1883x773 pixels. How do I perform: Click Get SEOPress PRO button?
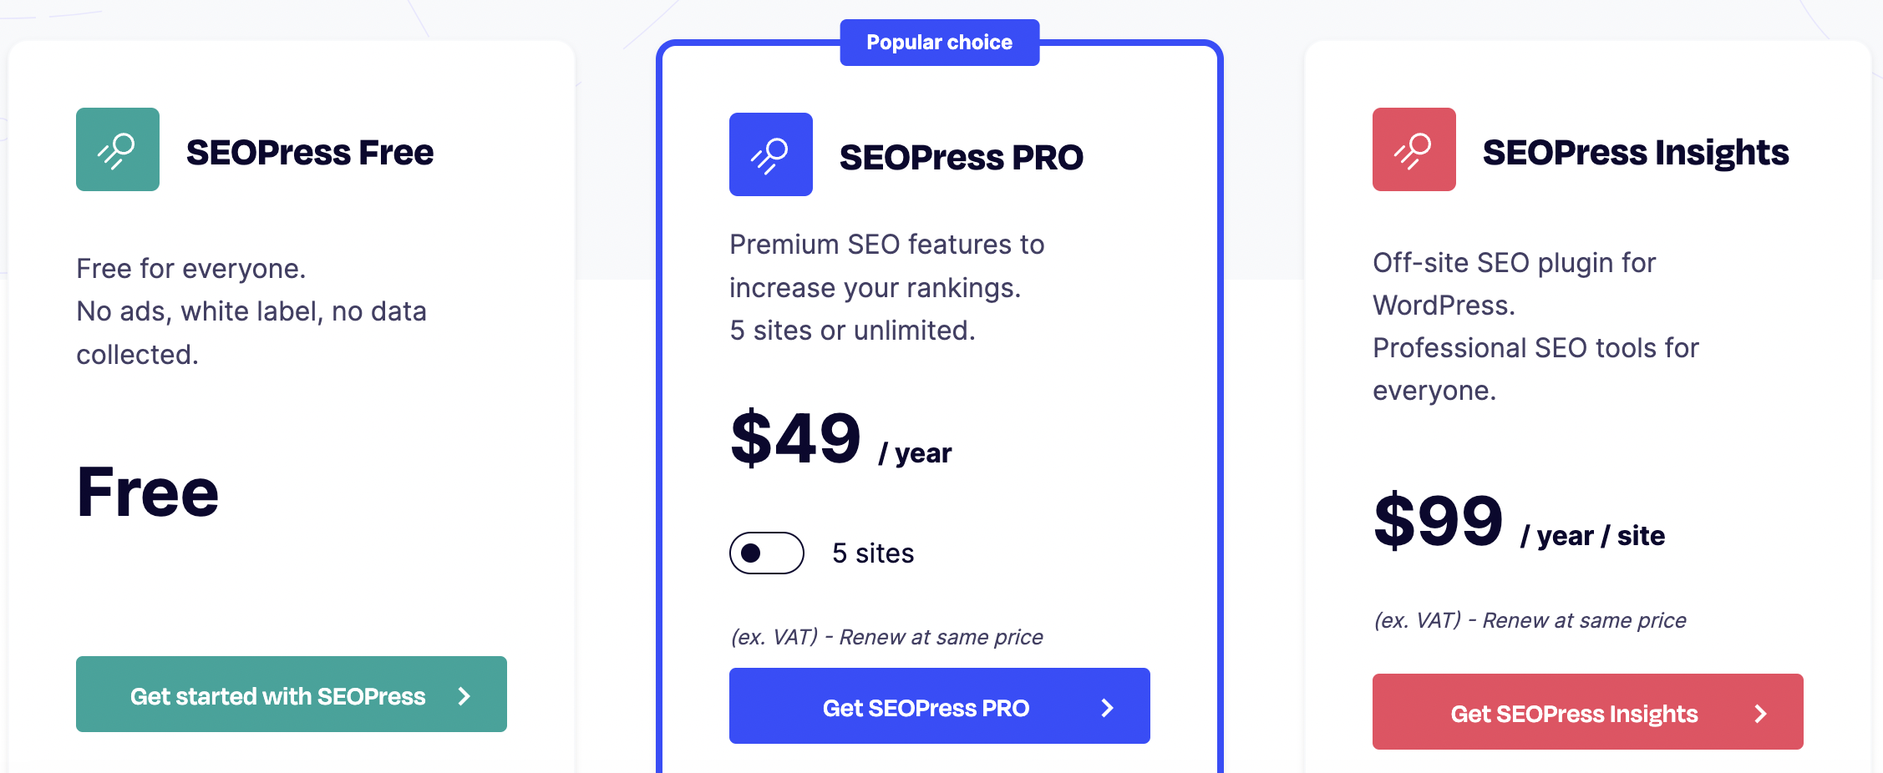pyautogui.click(x=940, y=705)
